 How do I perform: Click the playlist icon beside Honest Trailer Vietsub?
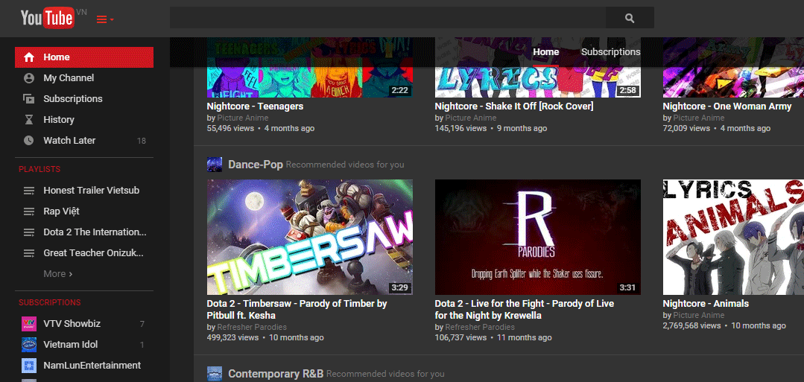pos(29,191)
